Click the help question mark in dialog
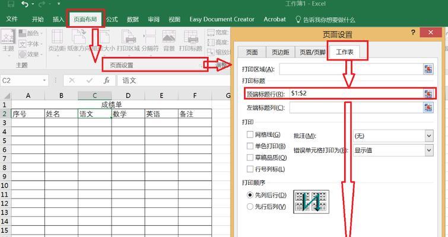This screenshot has width=448, height=237. coord(413,33)
